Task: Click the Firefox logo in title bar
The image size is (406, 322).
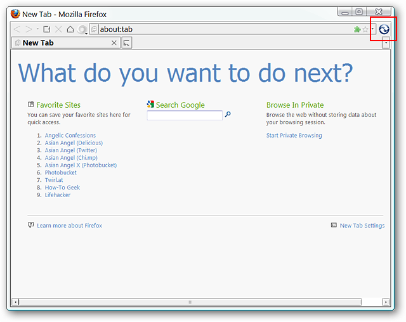Action: (15, 14)
